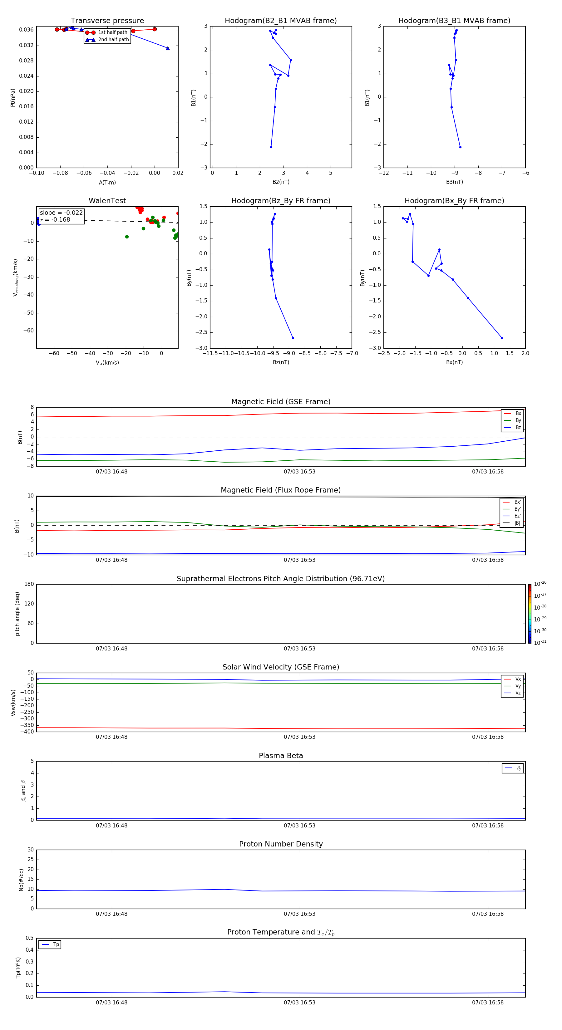Click the Vx legend entry
The image size is (562, 1030).
tap(512, 679)
